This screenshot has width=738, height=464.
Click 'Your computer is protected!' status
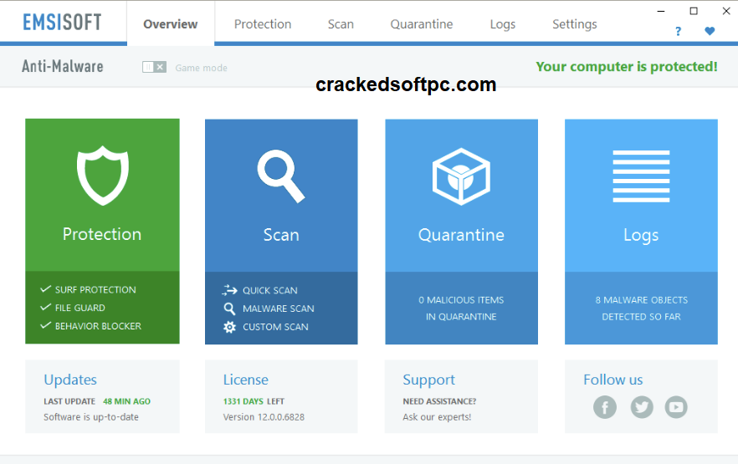click(x=627, y=67)
